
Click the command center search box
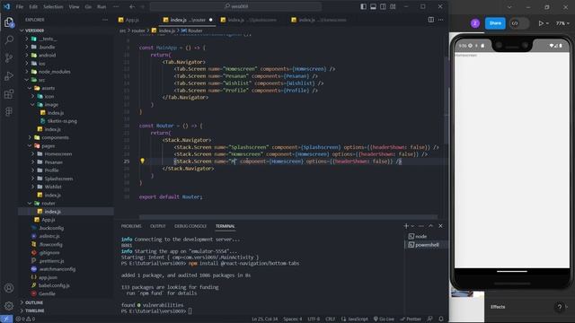235,6
